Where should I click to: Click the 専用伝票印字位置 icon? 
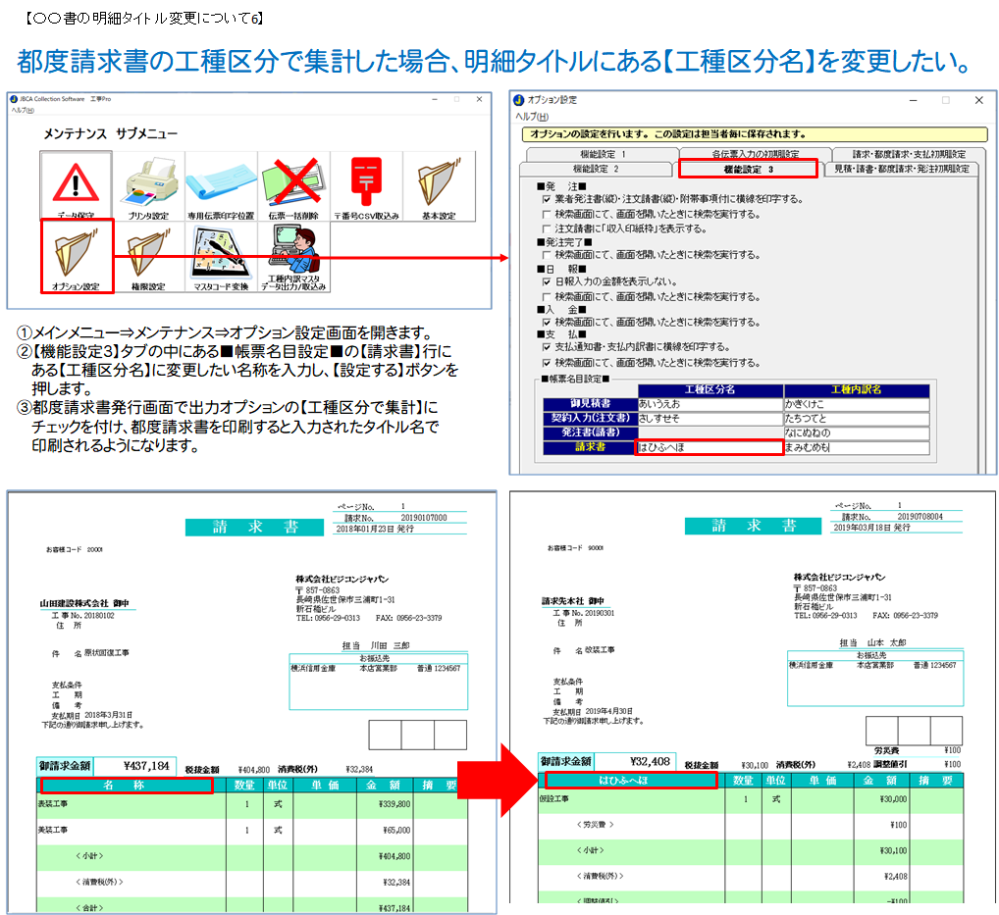[221, 185]
